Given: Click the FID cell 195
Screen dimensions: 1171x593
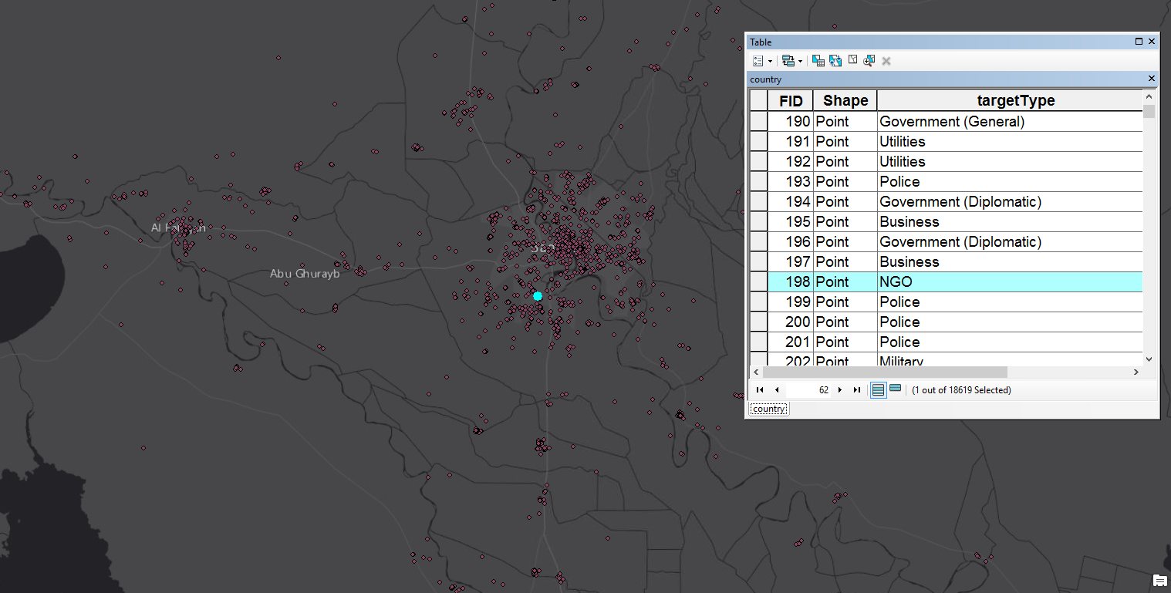Looking at the screenshot, I should click(x=791, y=221).
